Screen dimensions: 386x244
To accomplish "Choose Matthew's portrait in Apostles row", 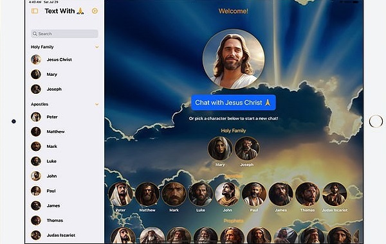I will [x=147, y=194].
